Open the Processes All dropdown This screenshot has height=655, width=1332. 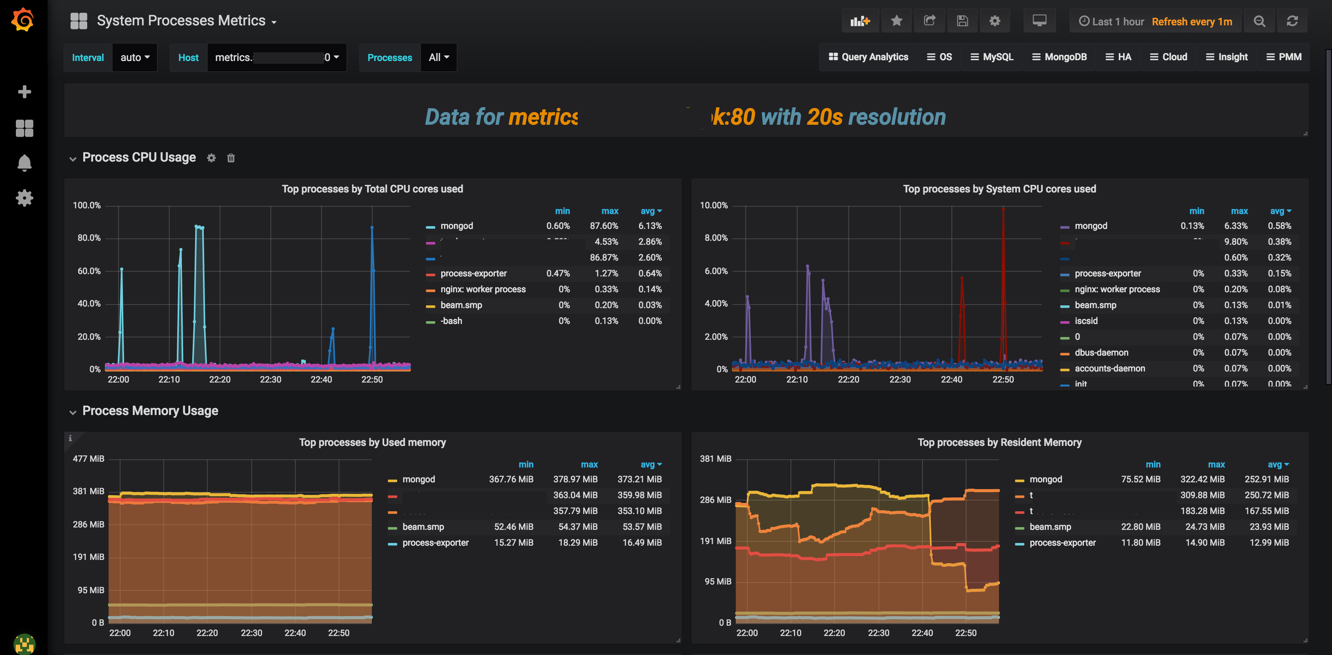point(438,57)
